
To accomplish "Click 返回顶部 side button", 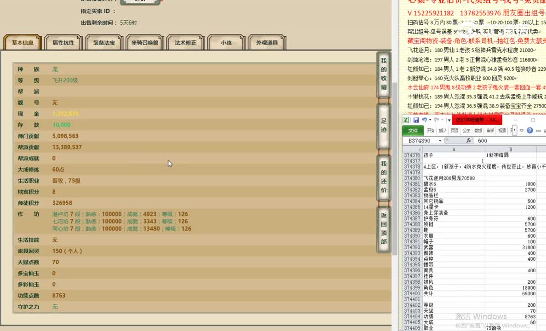I will (x=384, y=228).
